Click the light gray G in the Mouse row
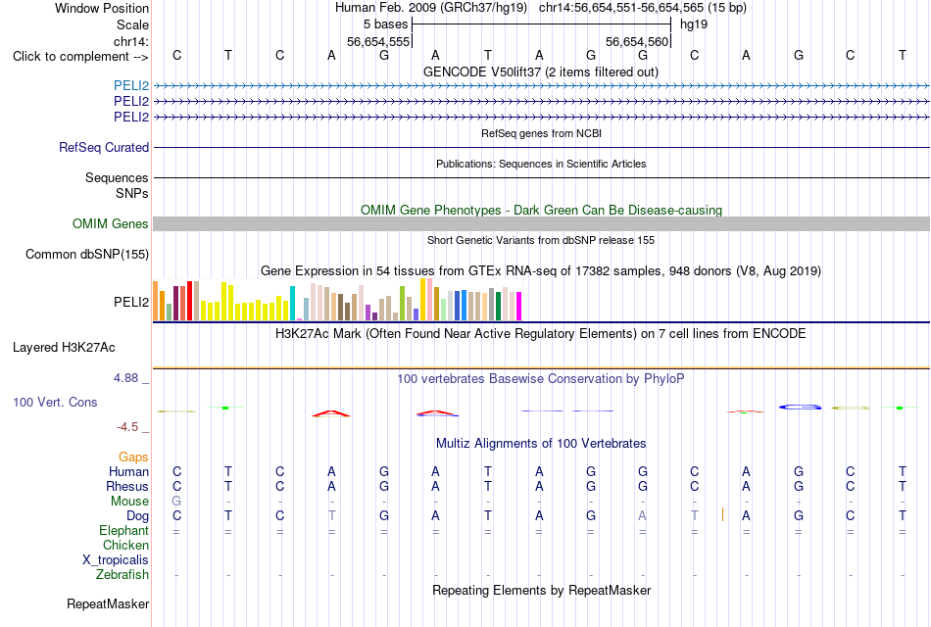931x627 pixels. [176, 502]
